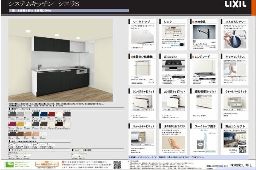Toggle the checked first シンク 人造大理石 checkbox

73,154
